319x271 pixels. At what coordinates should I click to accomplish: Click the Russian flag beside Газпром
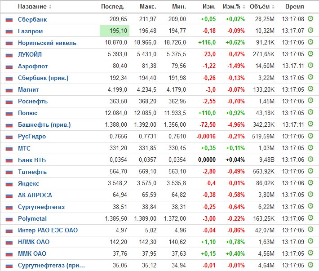click(x=9, y=31)
